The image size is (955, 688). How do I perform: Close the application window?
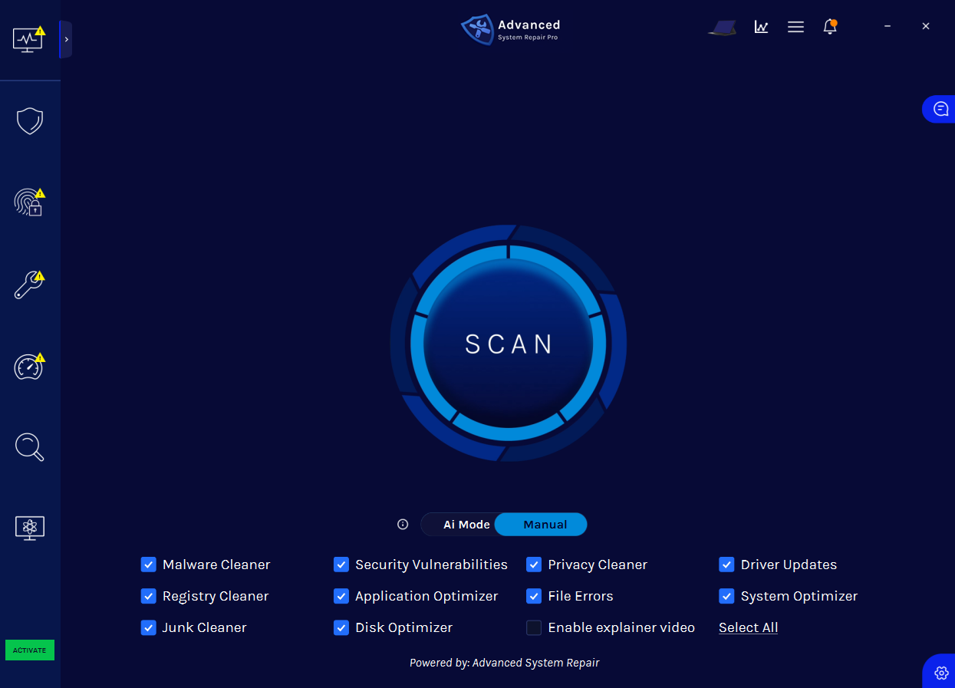point(926,26)
